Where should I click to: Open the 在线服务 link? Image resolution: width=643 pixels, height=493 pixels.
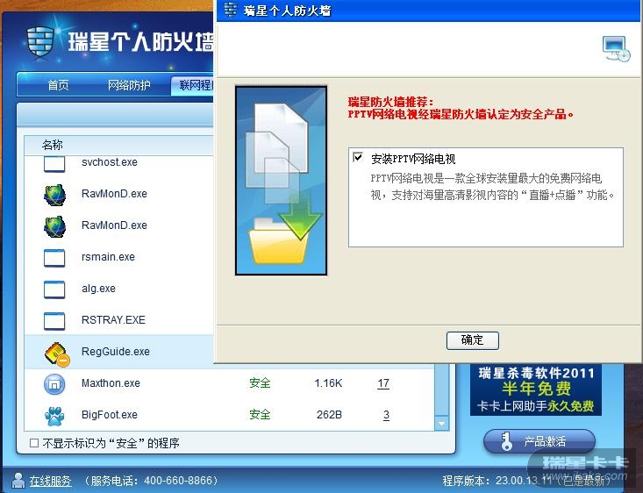coord(50,481)
